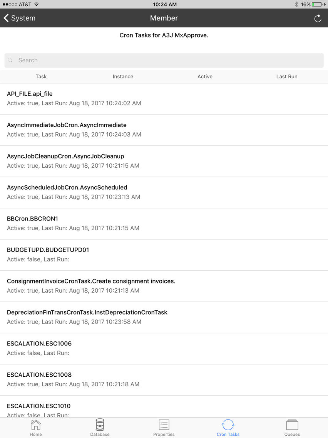Switch to the Queues tab
Viewport: 328px width, 438px height.
pos(292,428)
